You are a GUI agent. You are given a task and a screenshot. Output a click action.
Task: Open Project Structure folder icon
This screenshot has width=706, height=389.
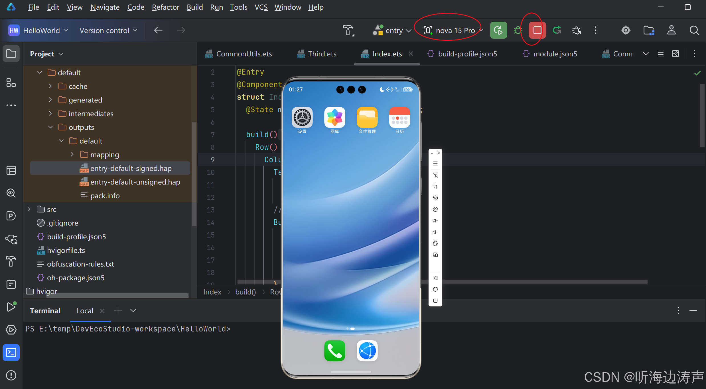pos(649,30)
